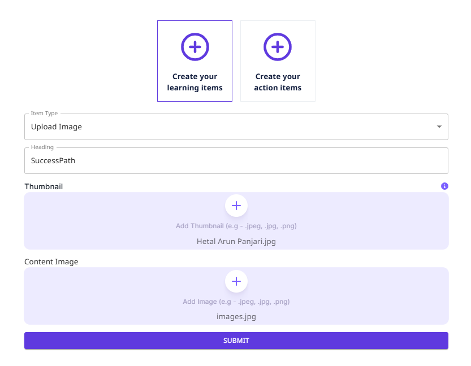Click the images.jpg file name
Screen dimensions: 471x366
pyautogui.click(x=236, y=317)
